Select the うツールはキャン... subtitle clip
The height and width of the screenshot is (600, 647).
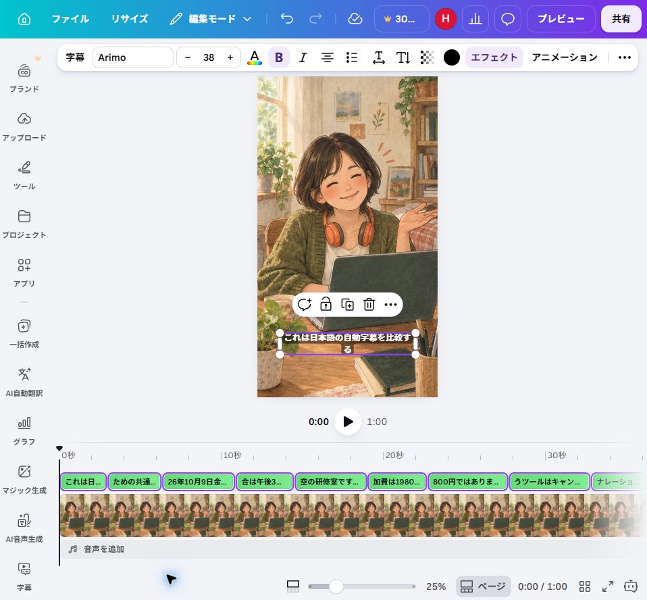(x=549, y=482)
